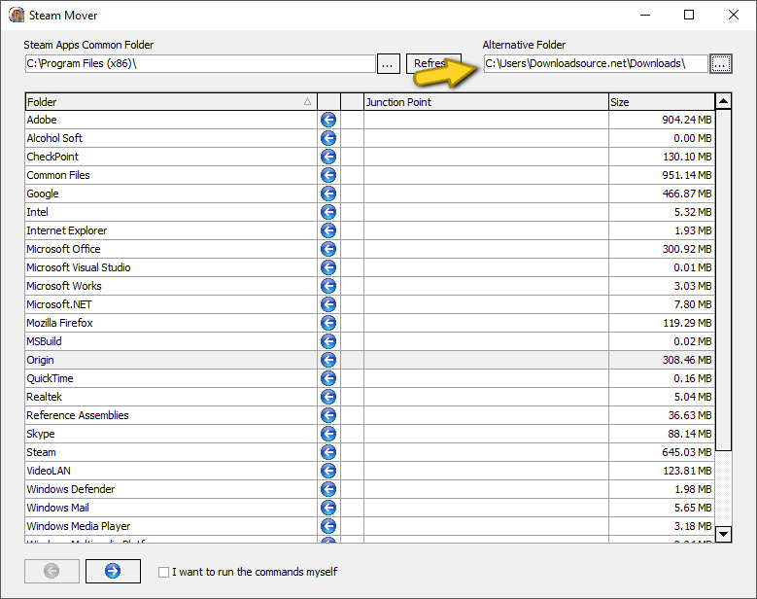Browse for the Alternative Folder

tap(721, 63)
